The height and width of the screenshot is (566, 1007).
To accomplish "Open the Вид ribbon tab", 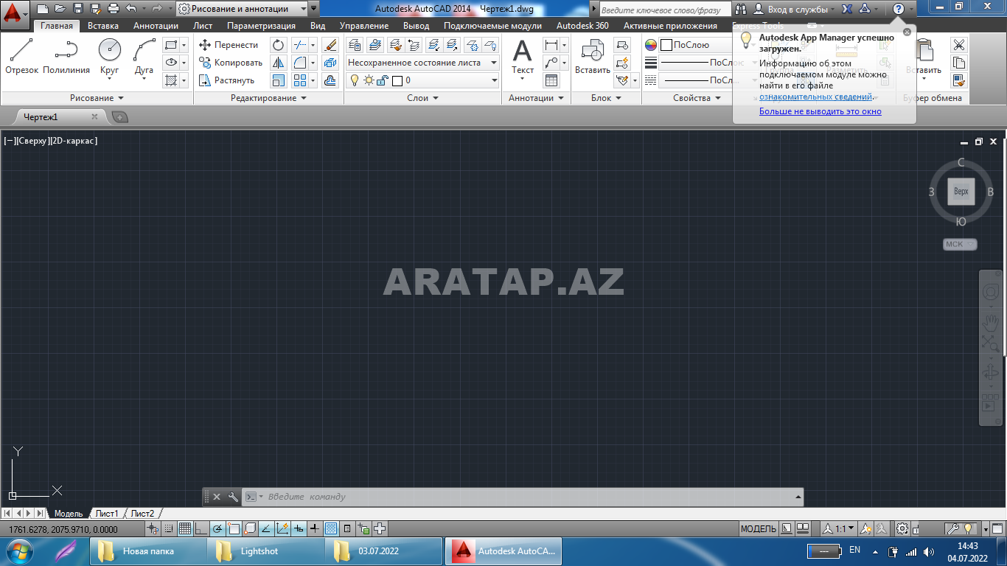I will 318,26.
